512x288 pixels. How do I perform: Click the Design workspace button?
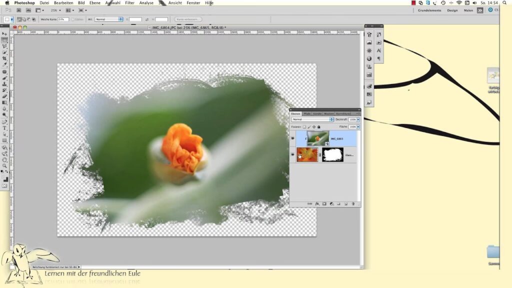452,10
